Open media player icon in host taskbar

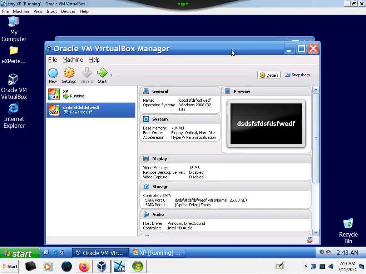tap(48, 267)
